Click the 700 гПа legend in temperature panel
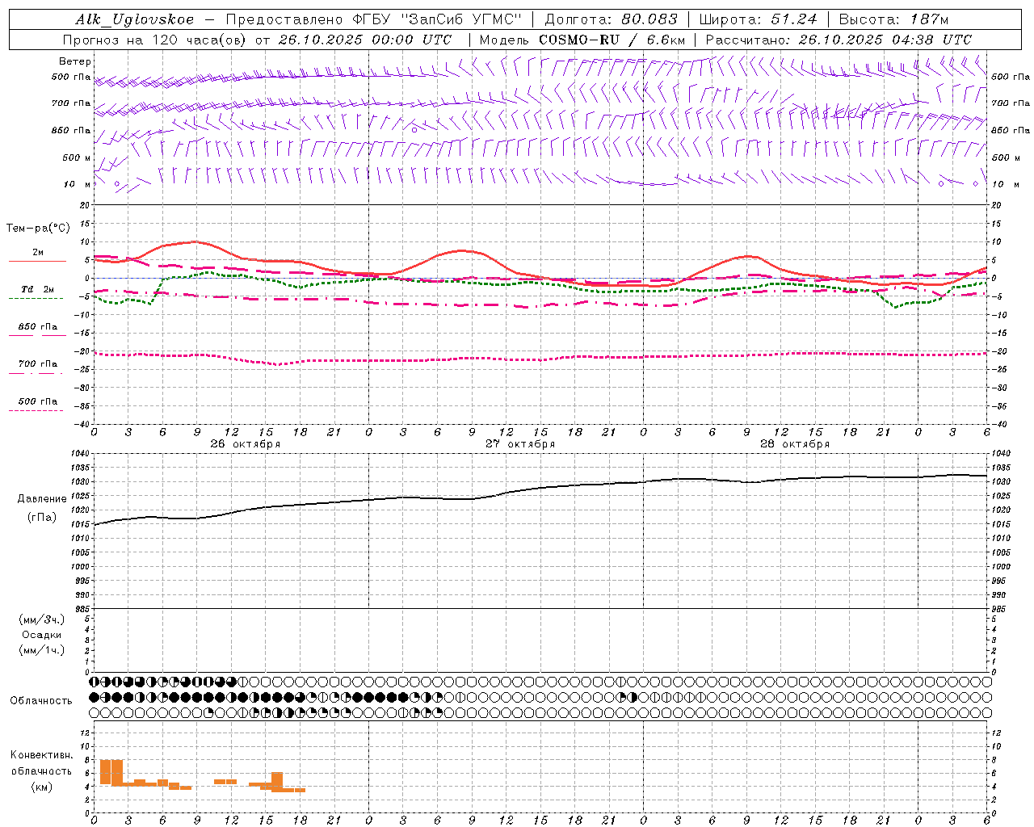1034x827 pixels. 38,364
